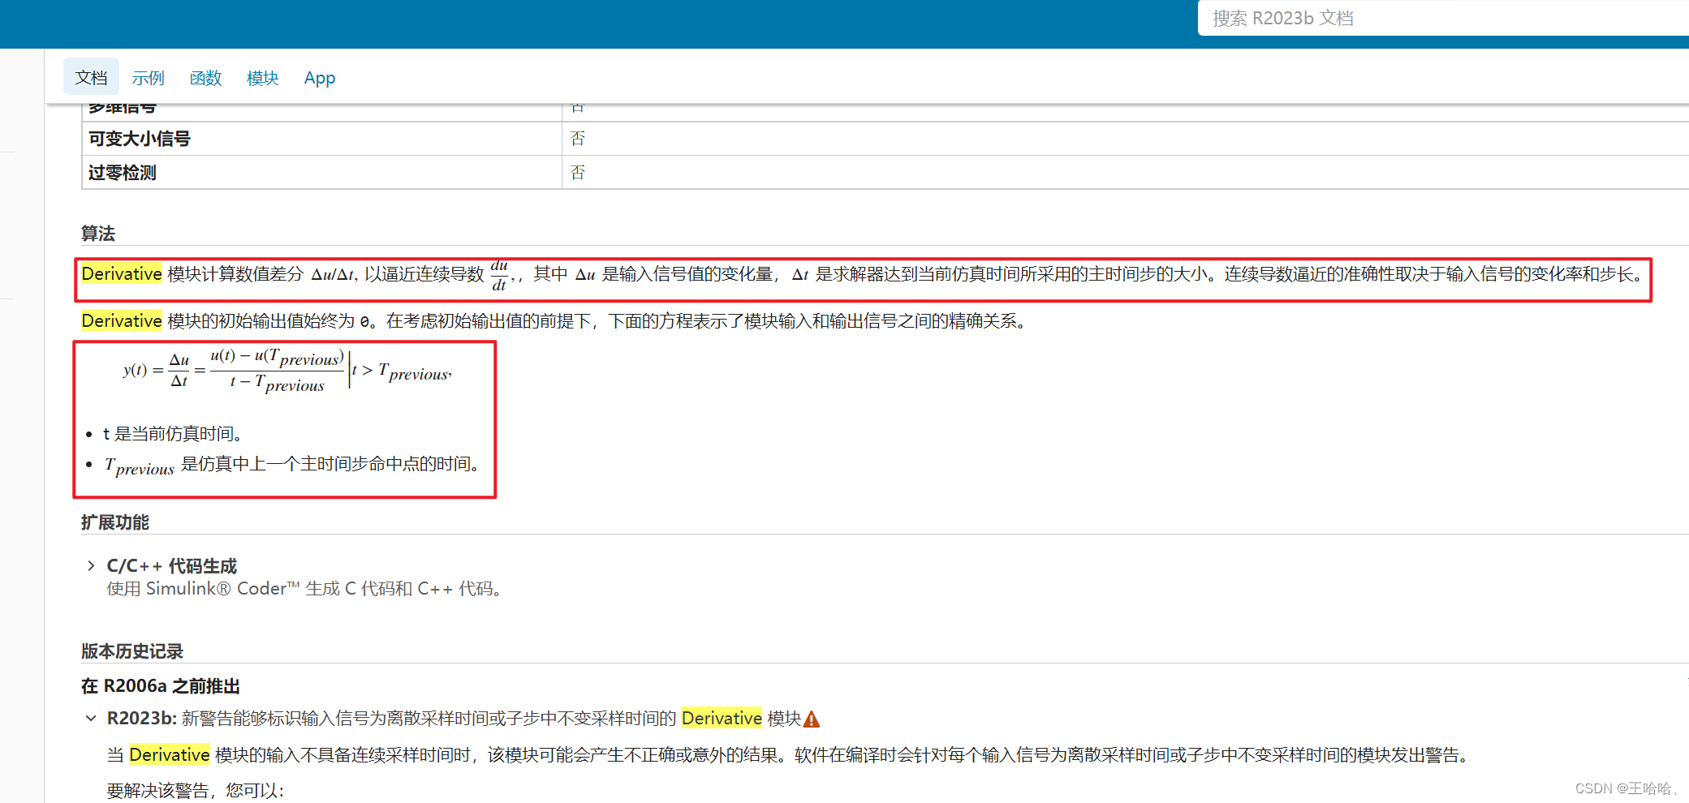Select the 文档 tab
The width and height of the screenshot is (1689, 803).
tap(91, 77)
